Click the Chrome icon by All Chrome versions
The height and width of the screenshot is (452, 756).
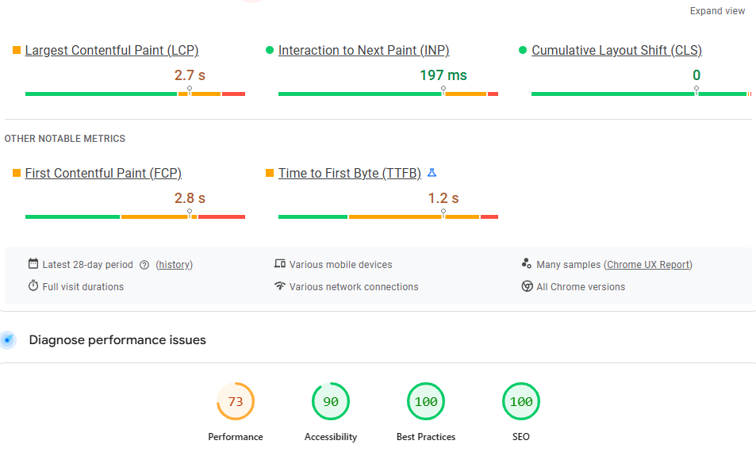point(527,286)
